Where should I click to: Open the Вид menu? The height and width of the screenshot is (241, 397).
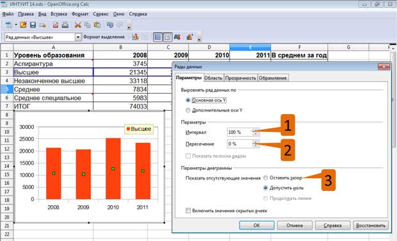(42, 14)
